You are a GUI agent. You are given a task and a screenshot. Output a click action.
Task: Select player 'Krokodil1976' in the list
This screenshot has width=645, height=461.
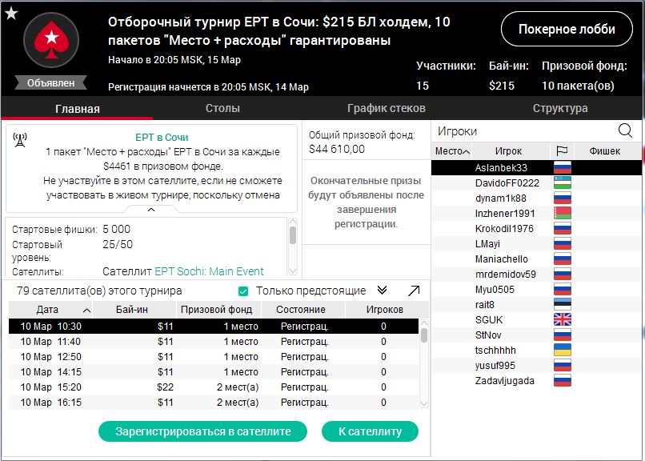[x=536, y=228]
